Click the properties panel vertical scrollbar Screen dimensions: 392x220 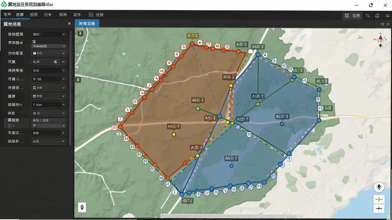click(x=70, y=88)
